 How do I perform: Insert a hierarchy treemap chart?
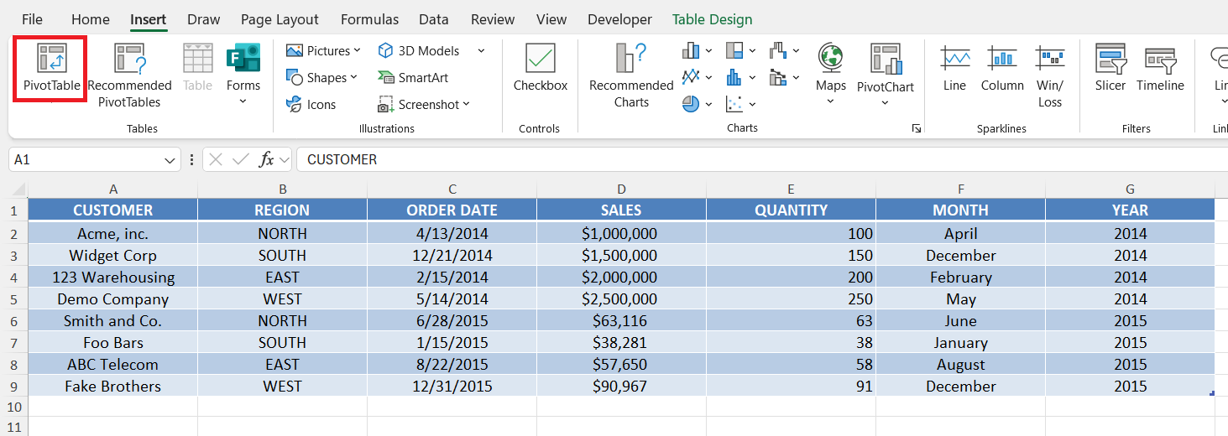(x=734, y=51)
